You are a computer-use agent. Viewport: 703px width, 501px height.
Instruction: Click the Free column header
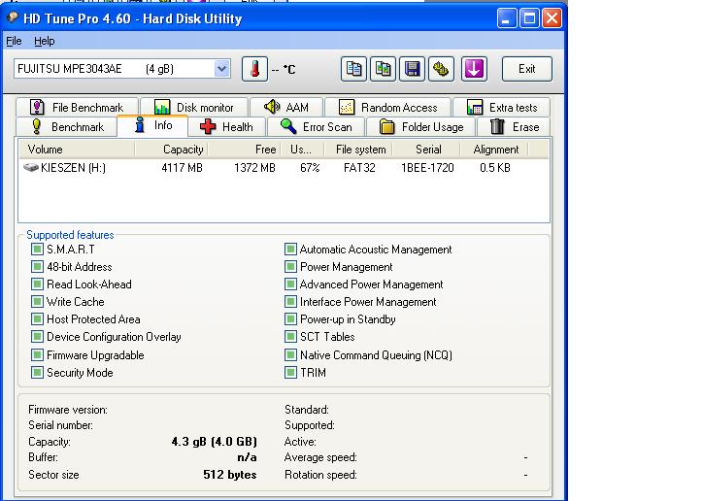point(244,150)
